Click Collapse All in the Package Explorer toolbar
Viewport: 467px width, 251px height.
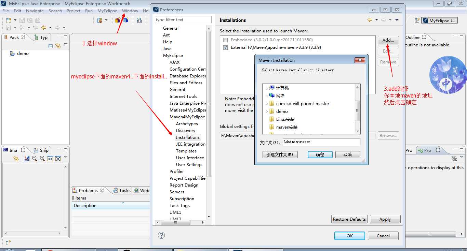[51, 46]
